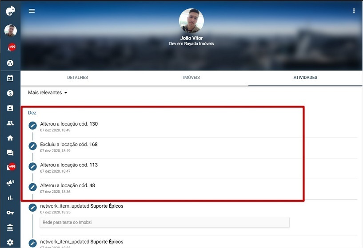Image resolution: width=363 pixels, height=248 pixels.
Task: Click pencil icon for locação cód. 130
Action: 32,126
